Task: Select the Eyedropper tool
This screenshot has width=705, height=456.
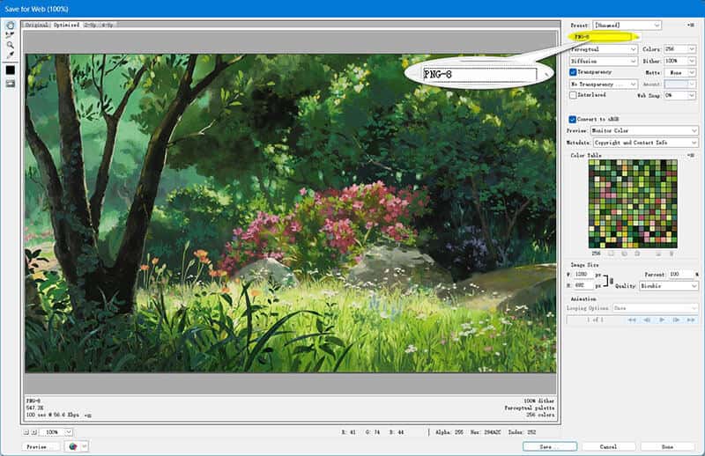Action: (x=11, y=55)
